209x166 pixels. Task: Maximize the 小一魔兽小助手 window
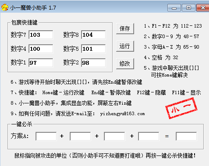(x=189, y=7)
